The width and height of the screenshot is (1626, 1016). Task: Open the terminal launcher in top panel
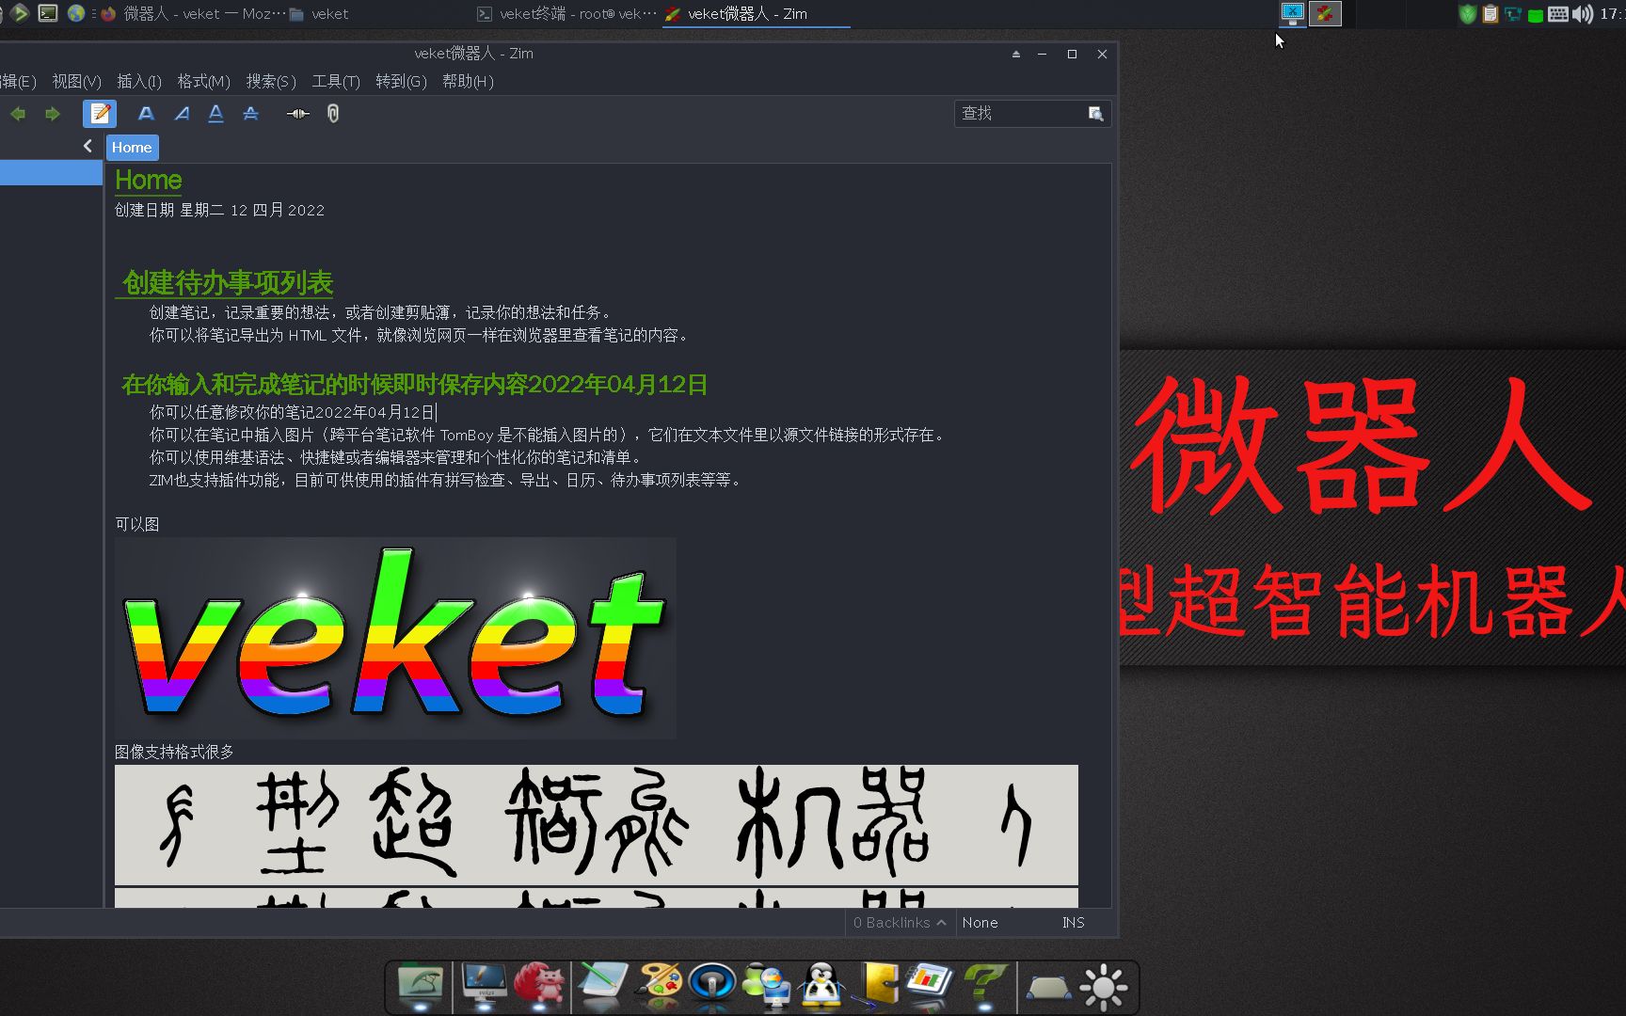coord(48,13)
